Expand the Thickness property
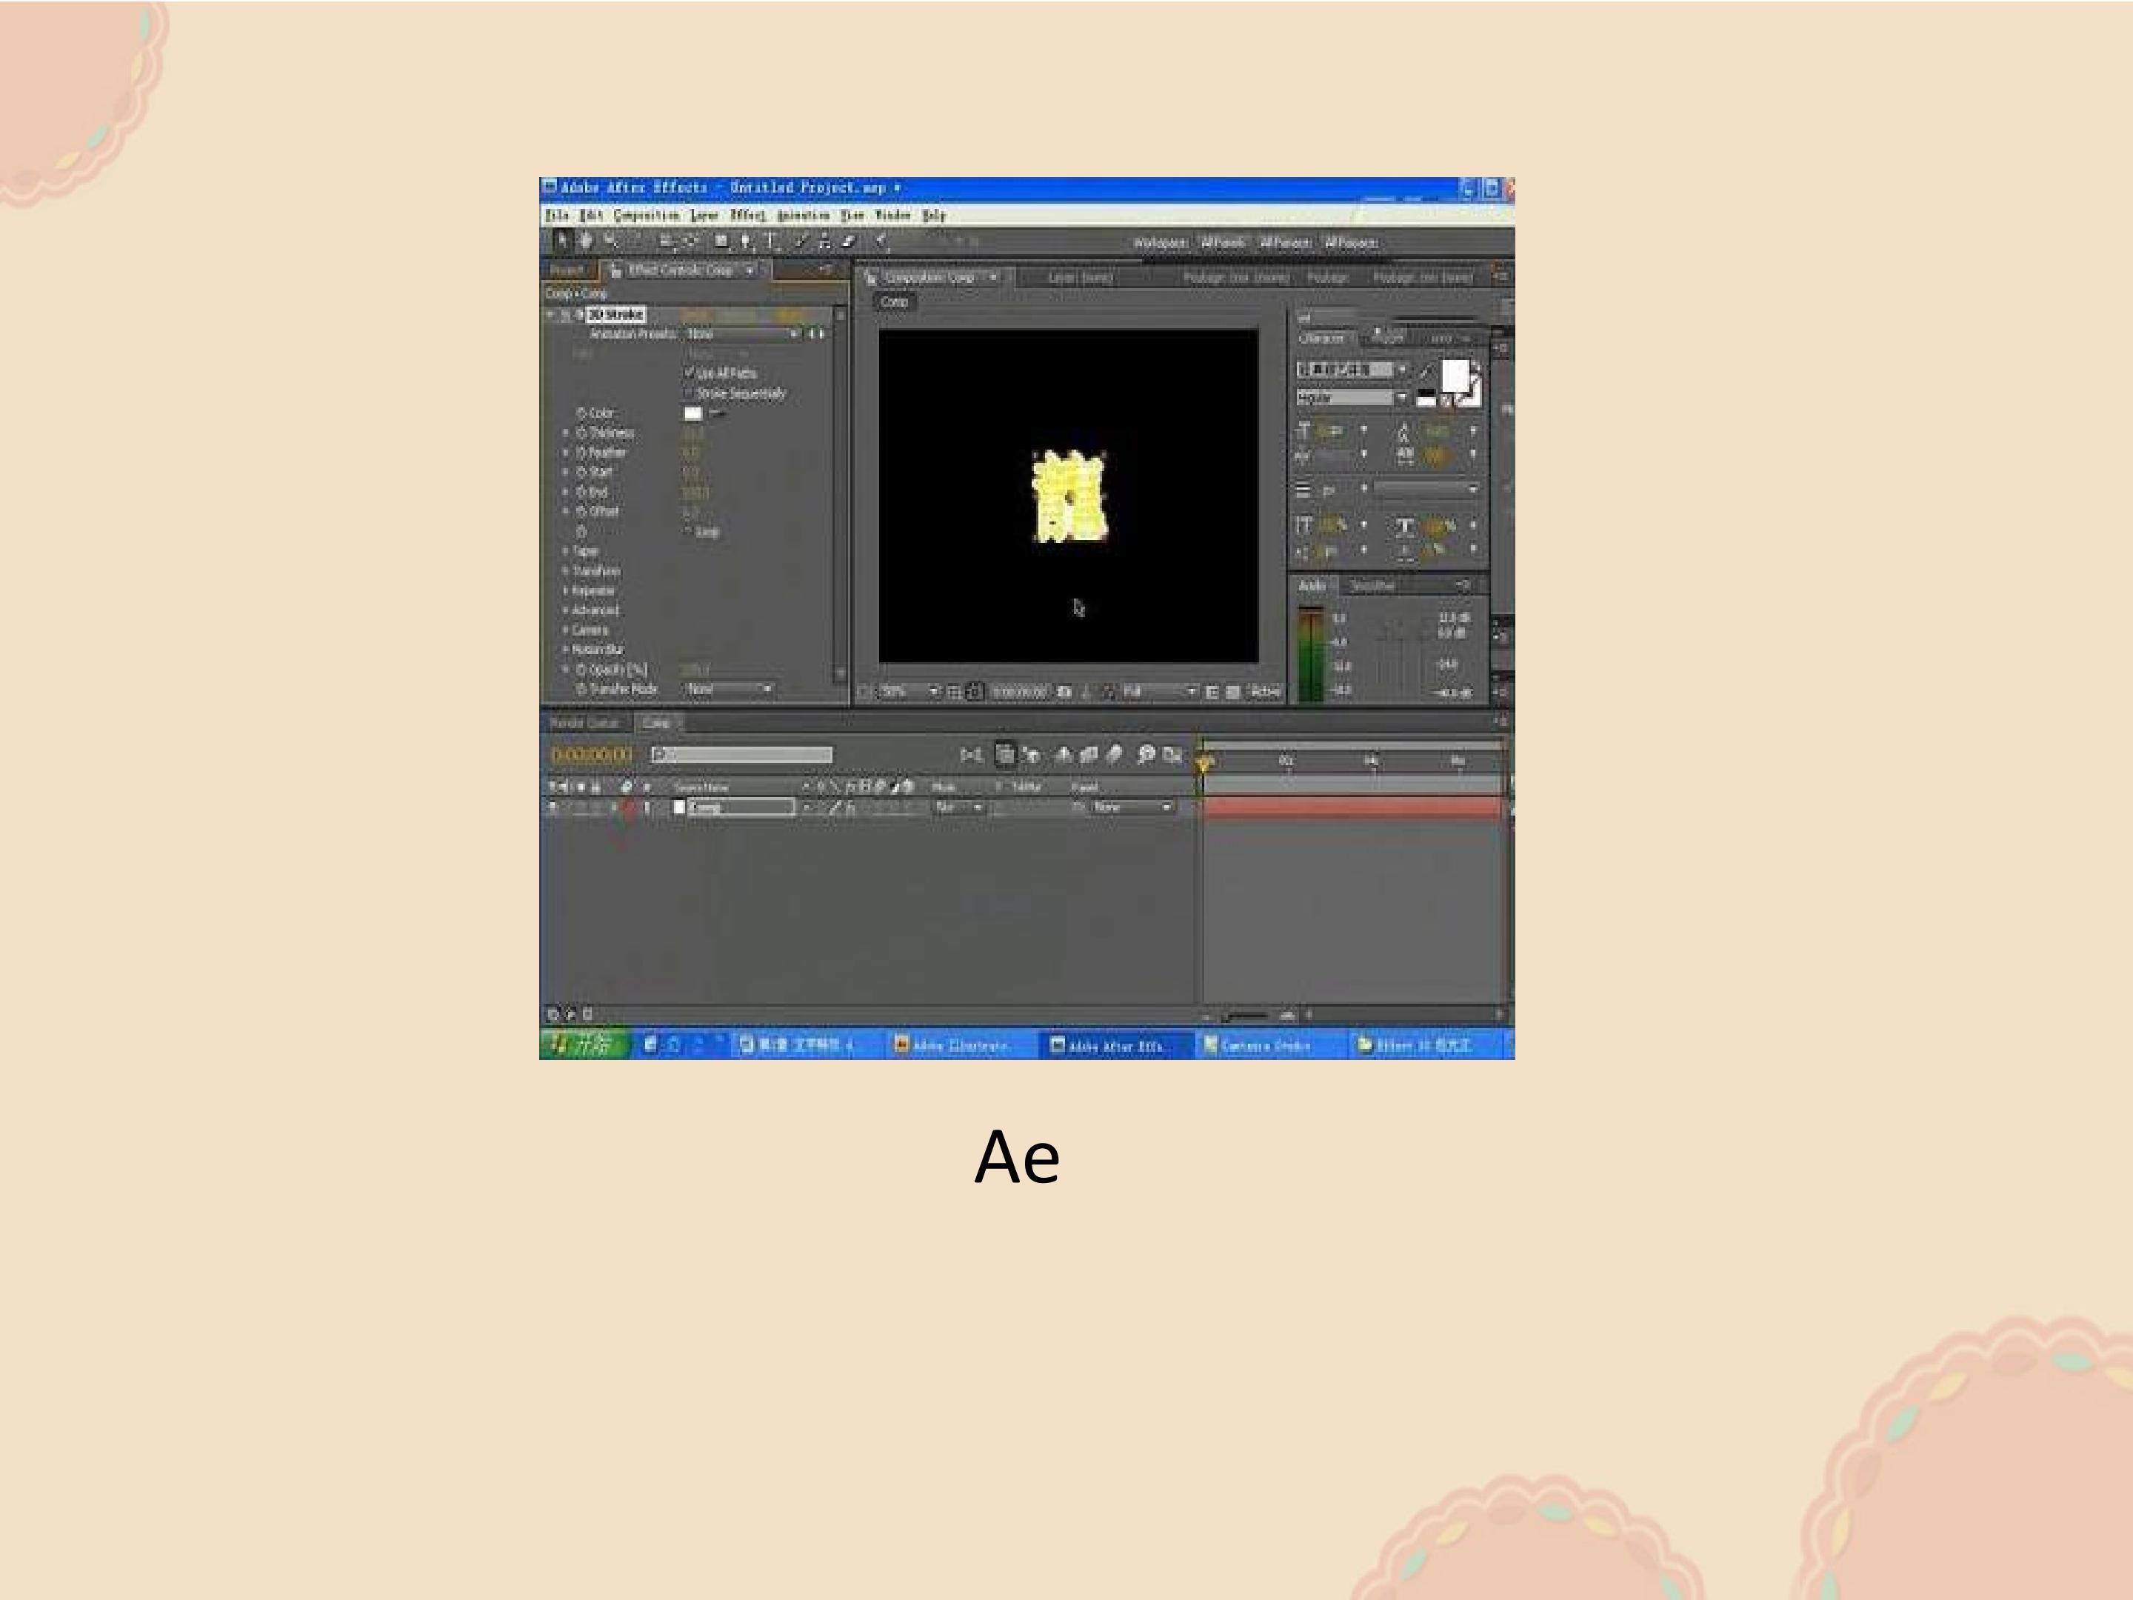This screenshot has width=2133, height=1600. click(x=566, y=433)
